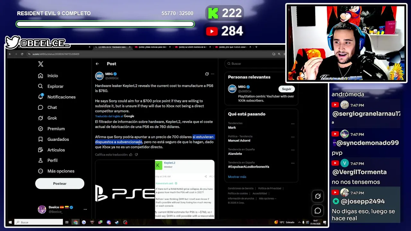Rate the translation with thumbs up
This screenshot has width=411, height=231.
pos(131,155)
